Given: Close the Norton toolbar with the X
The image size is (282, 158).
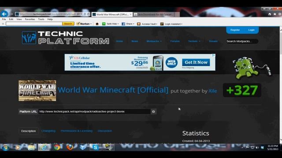Looking at the screenshot, I should click(x=3, y=24).
